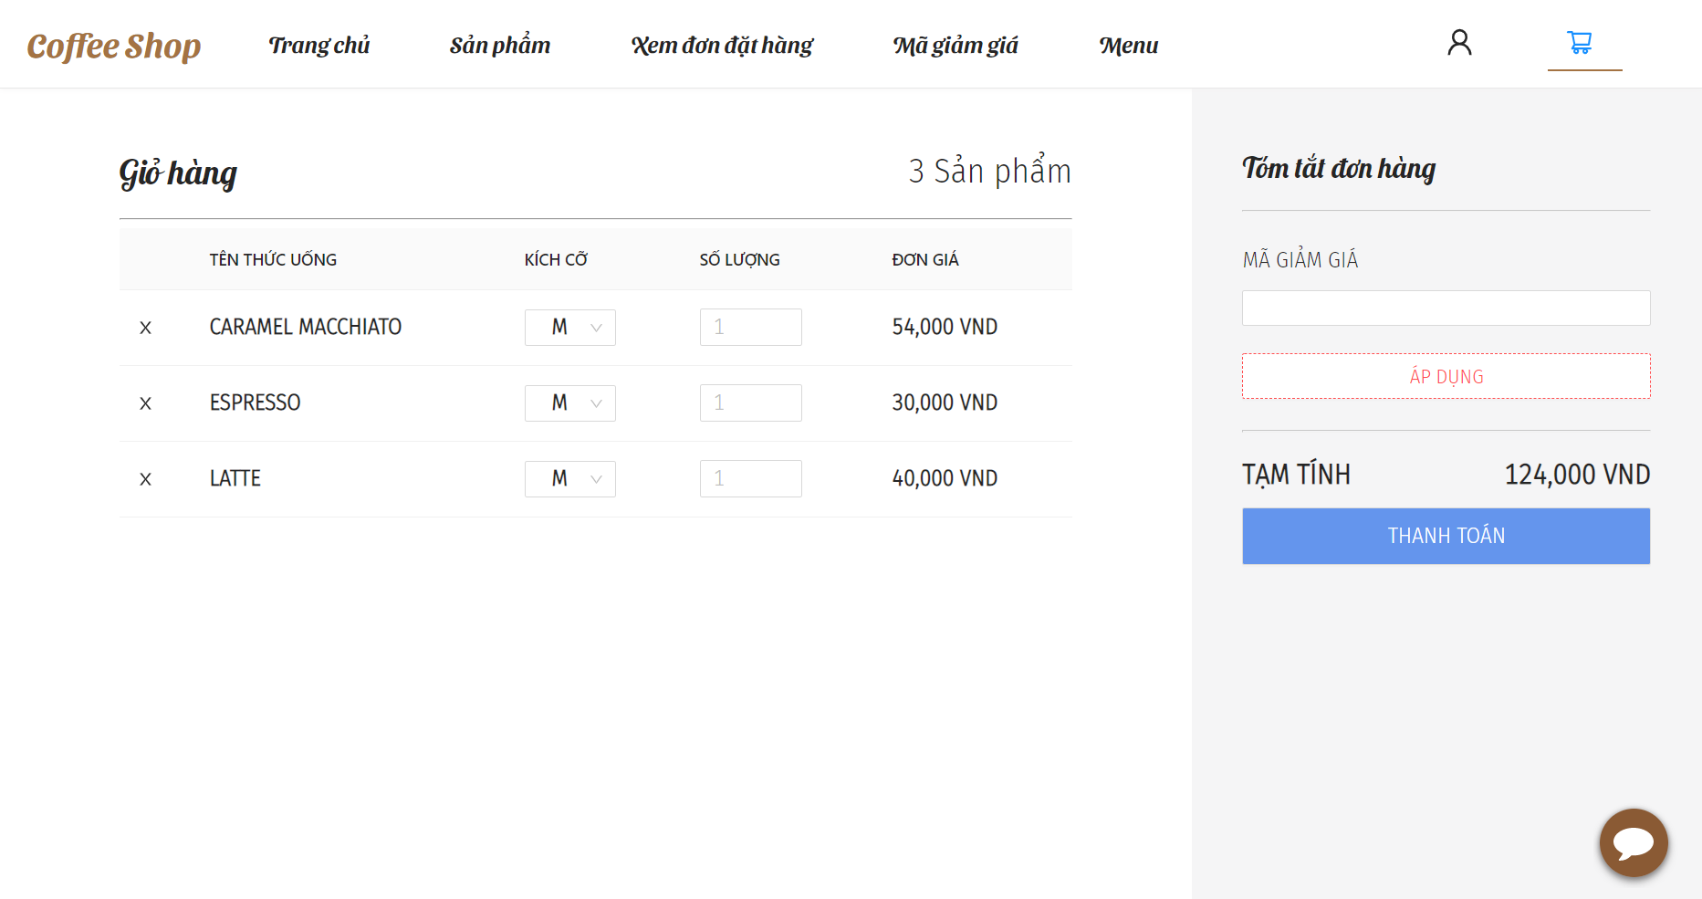
Task: Remove Caramel Macchiato with its X
Action: coord(145,328)
